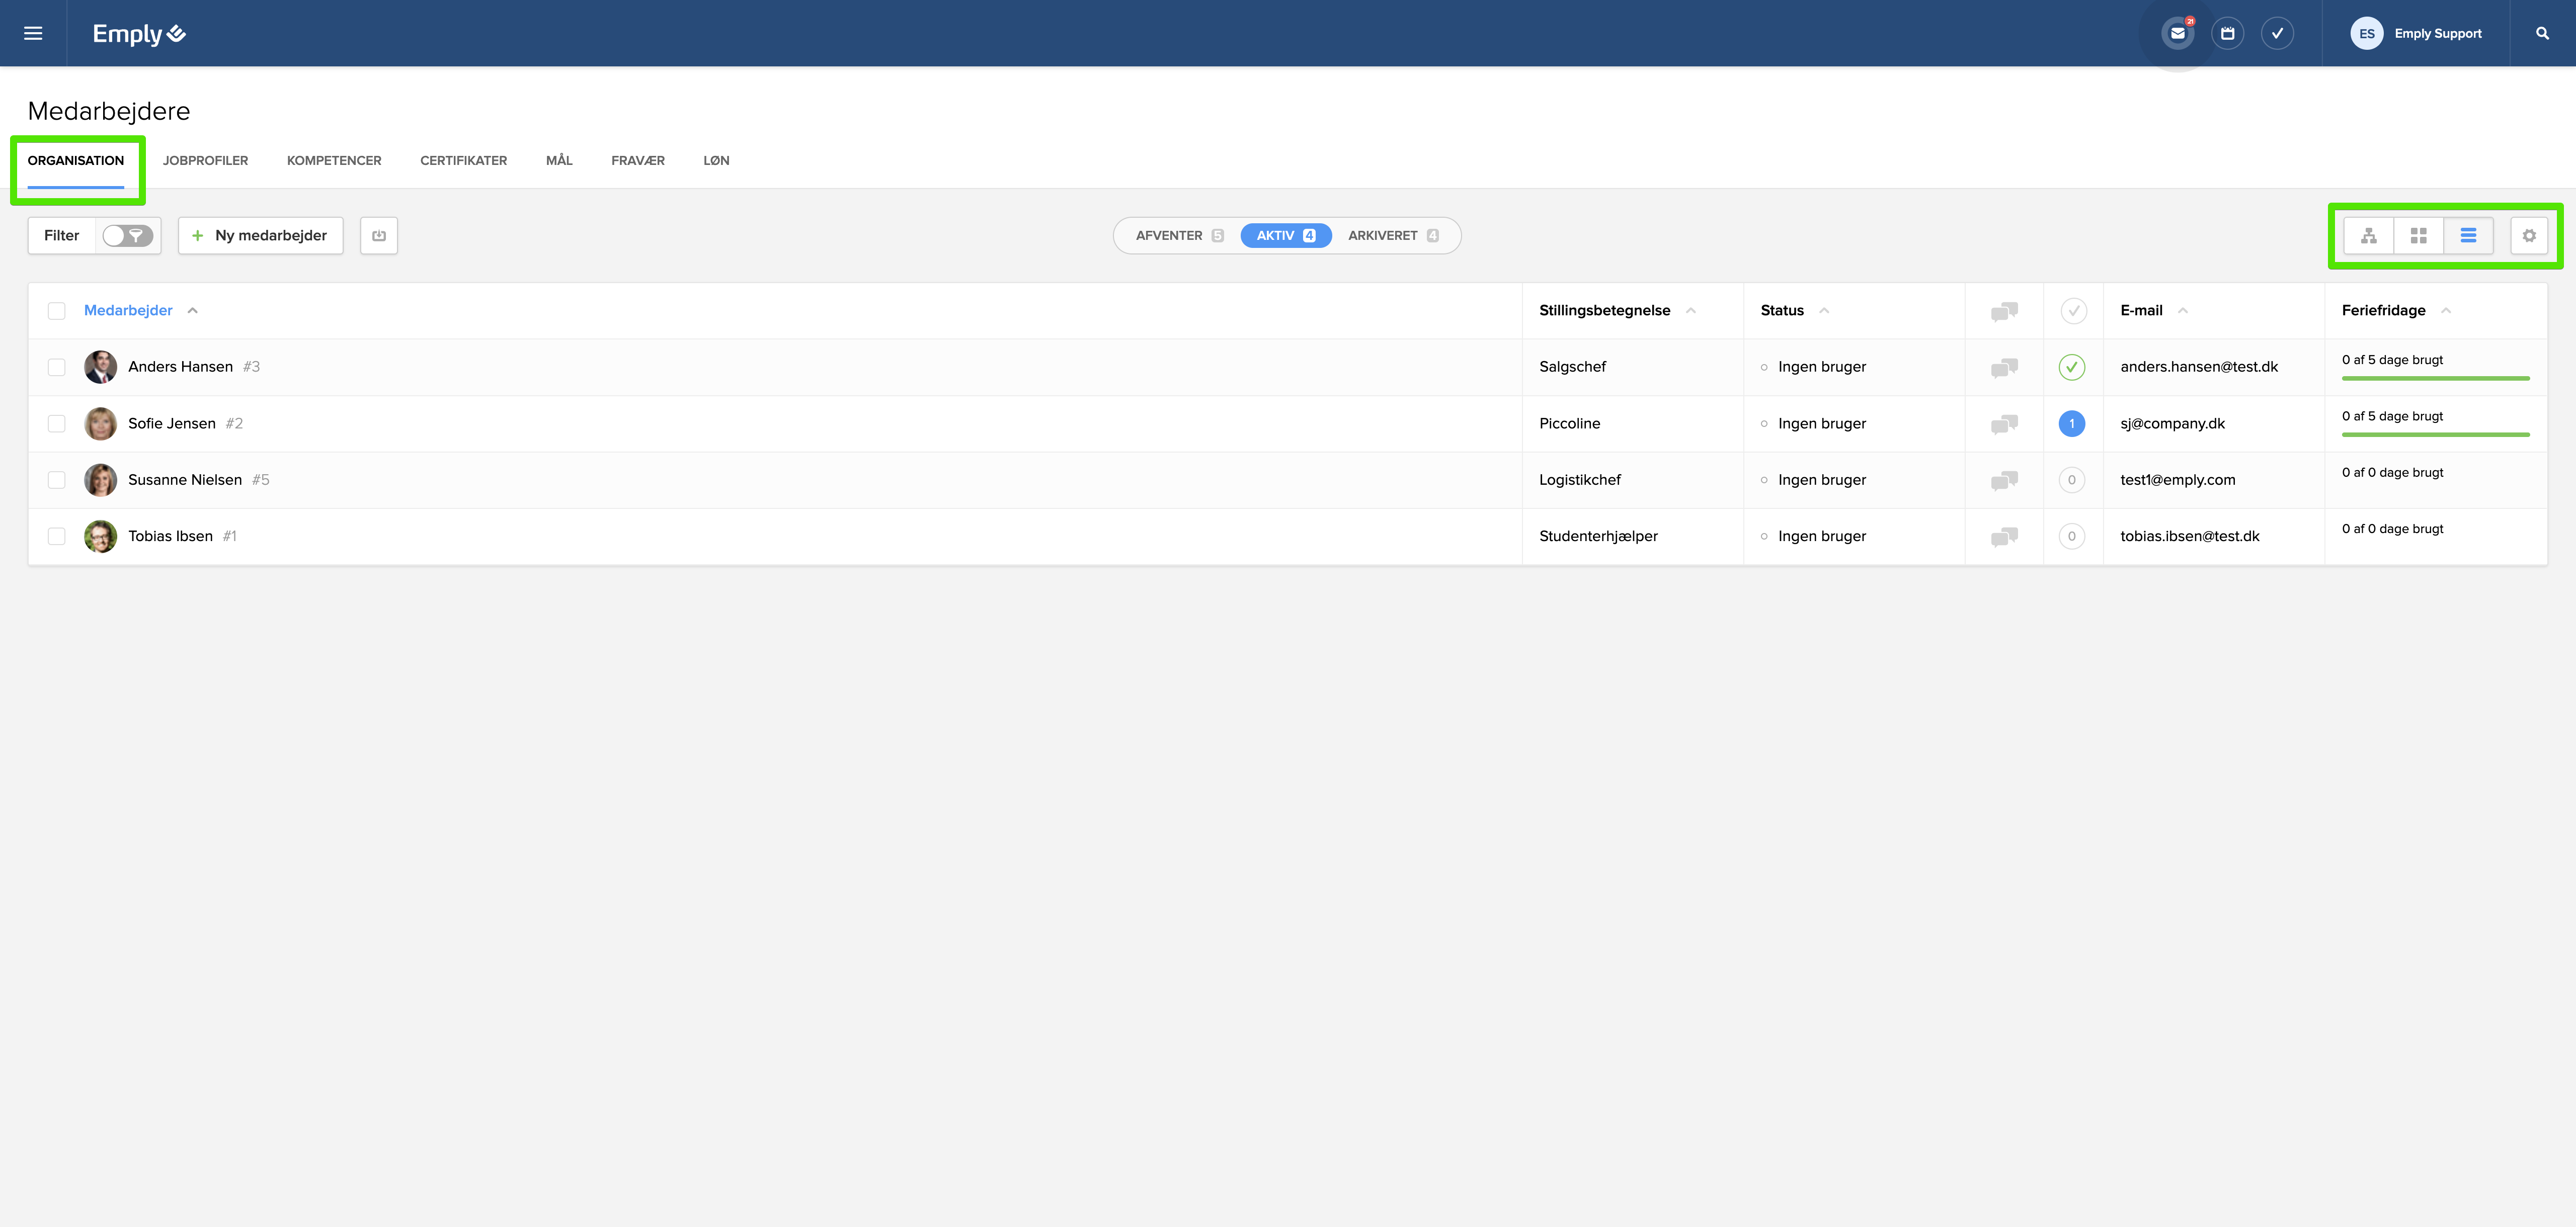Viewport: 2576px width, 1227px height.
Task: Sort by Feriefridage column arrow
Action: (2446, 311)
